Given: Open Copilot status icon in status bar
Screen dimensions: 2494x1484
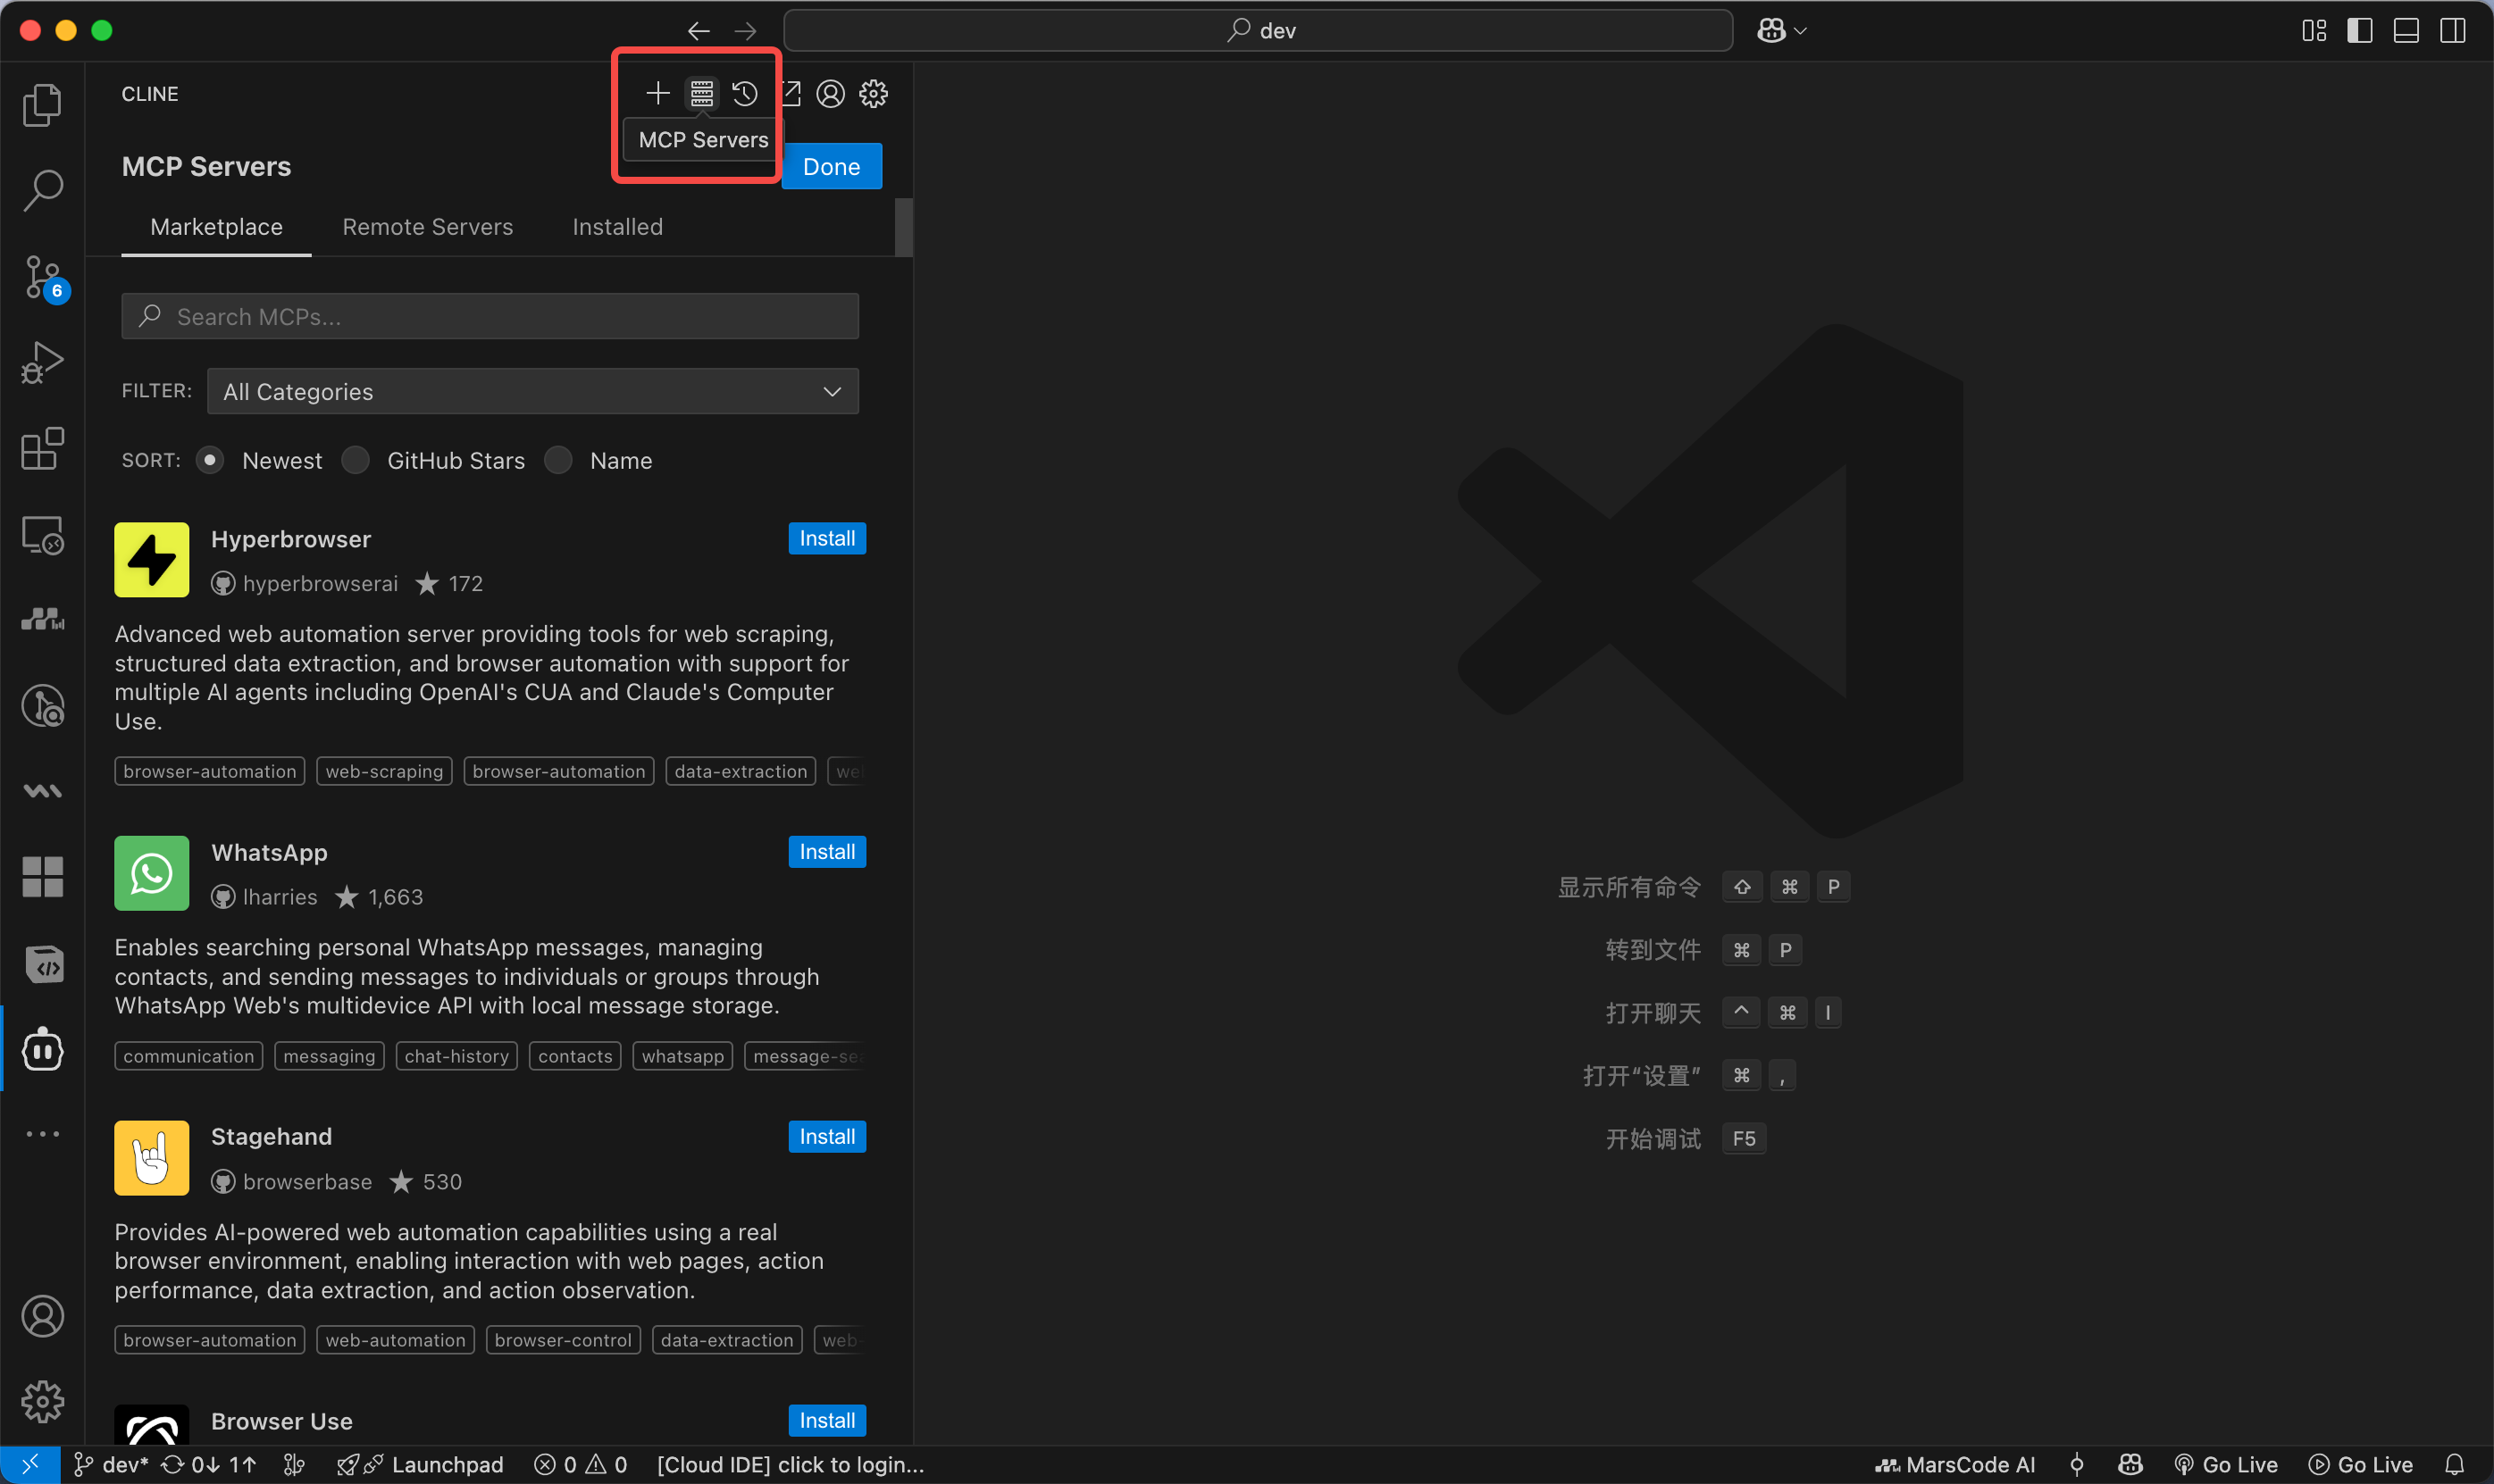Looking at the screenshot, I should (2130, 1465).
